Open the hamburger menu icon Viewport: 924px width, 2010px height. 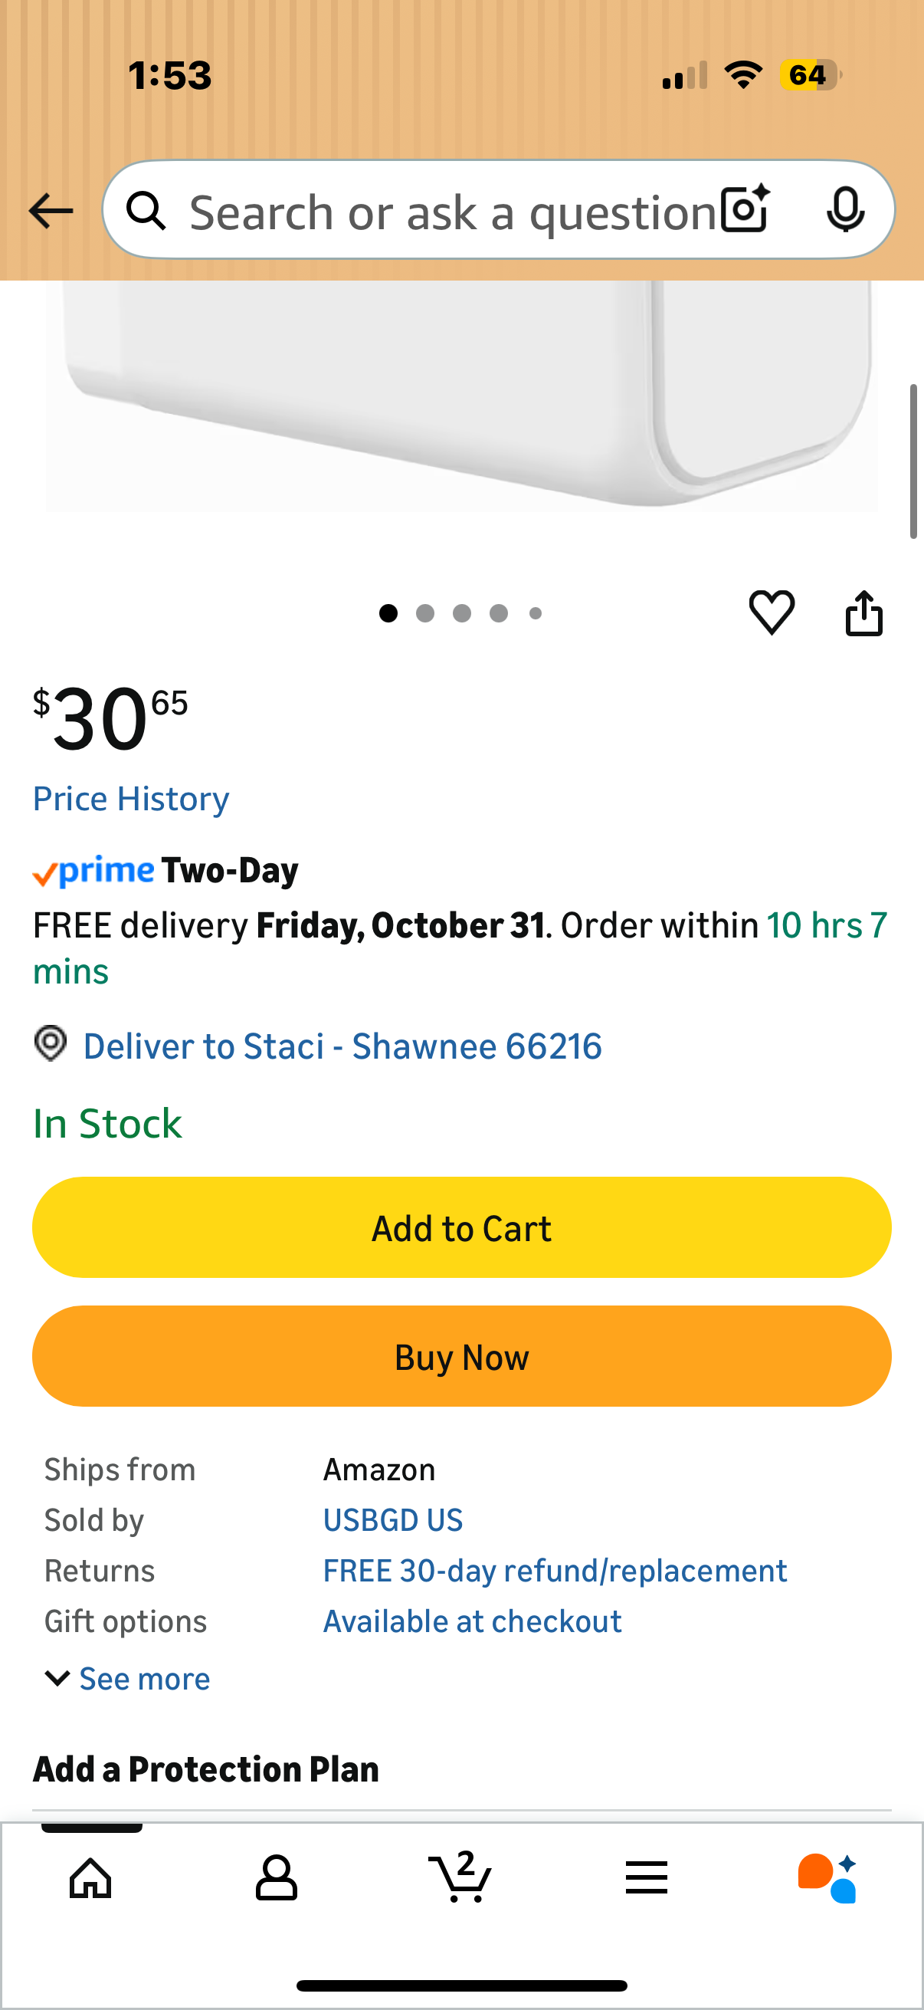click(646, 1877)
